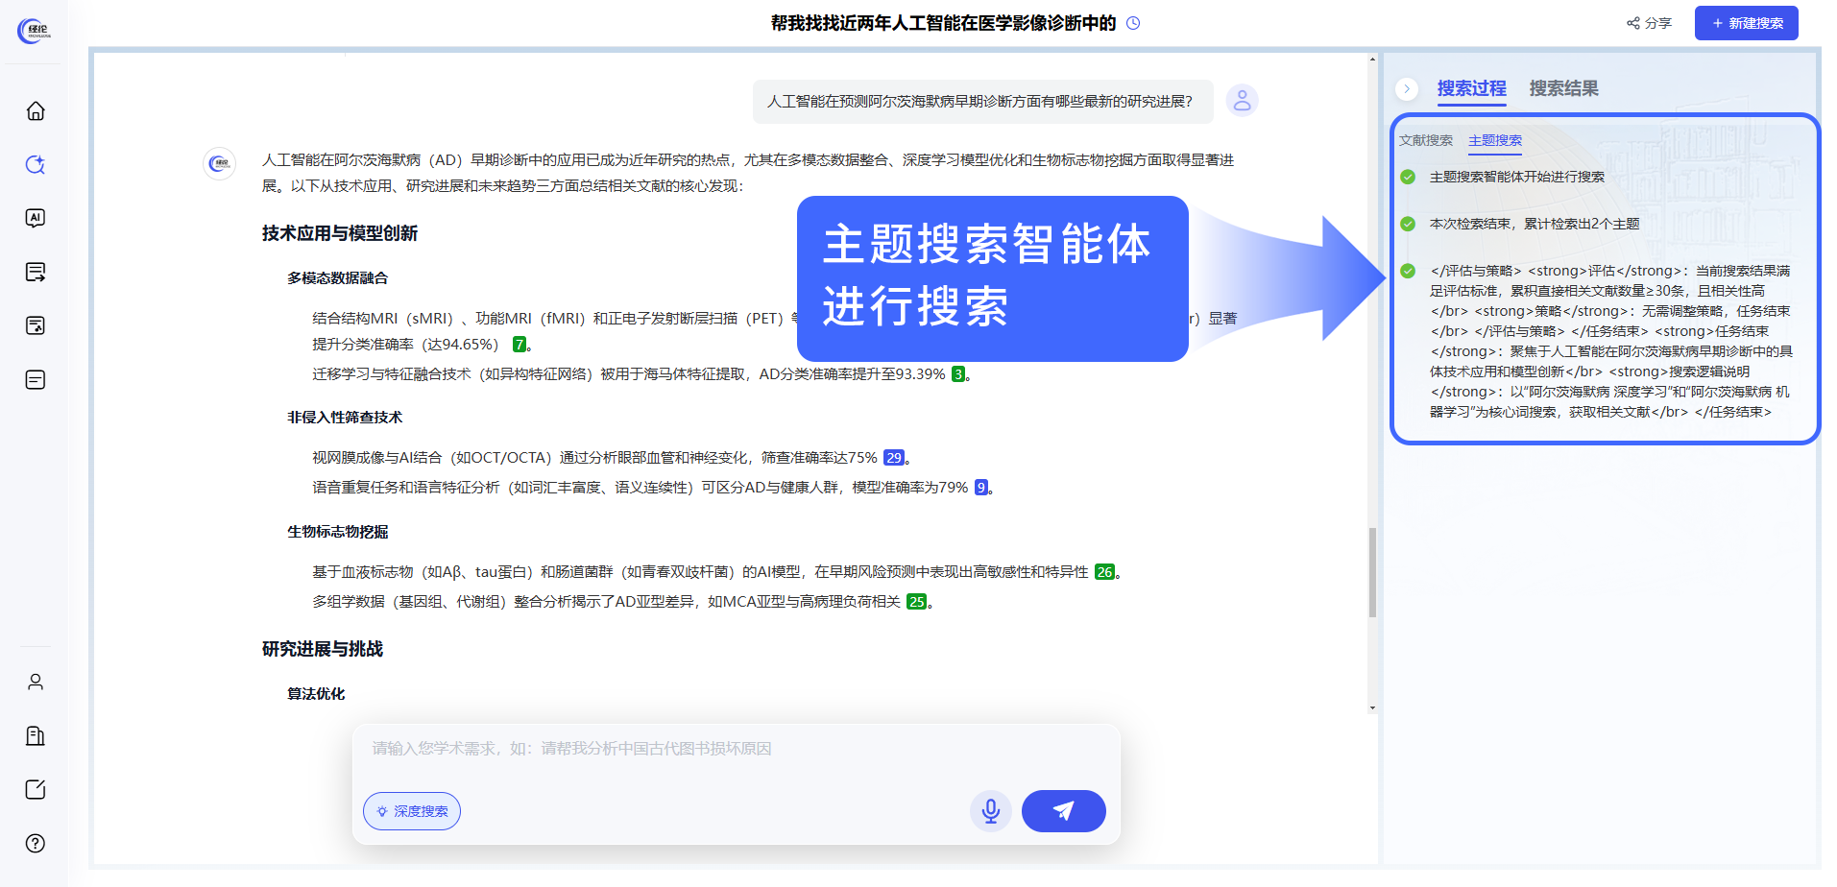
Task: Click the 新建搜索 new search button
Action: tap(1746, 22)
